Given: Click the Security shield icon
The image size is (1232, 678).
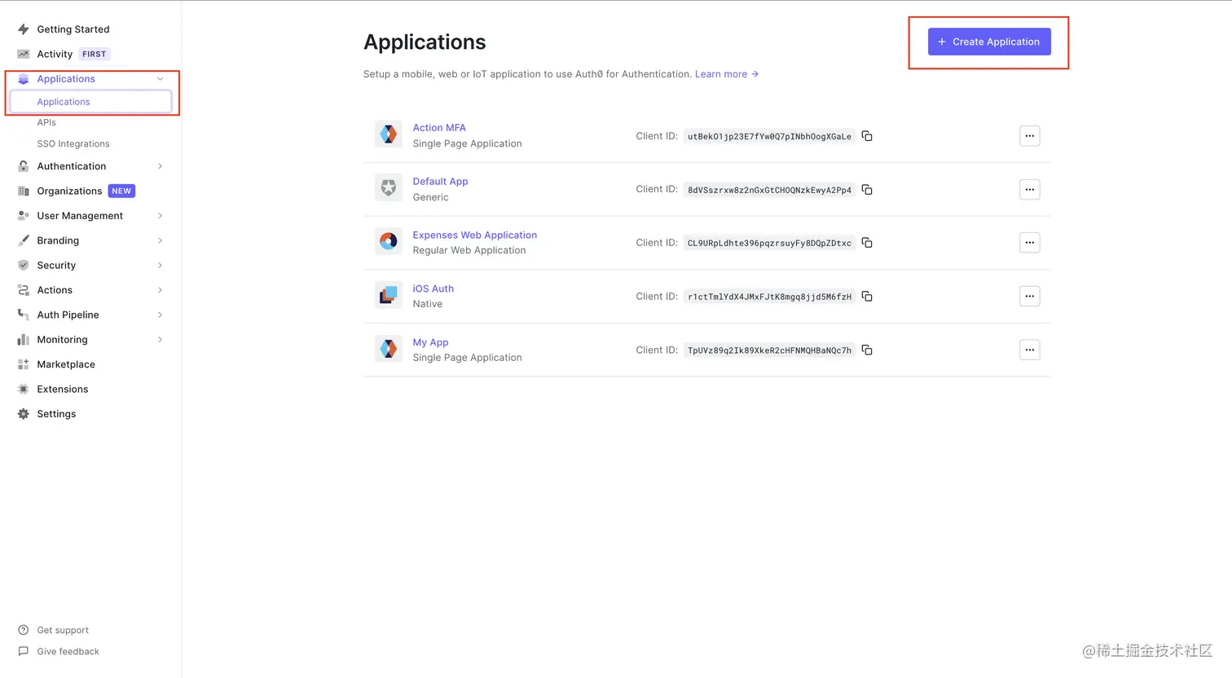Looking at the screenshot, I should coord(24,265).
